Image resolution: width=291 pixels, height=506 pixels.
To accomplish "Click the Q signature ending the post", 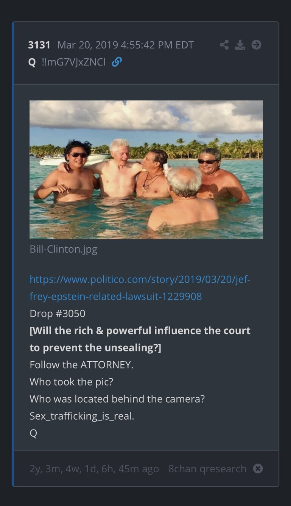I will [33, 433].
